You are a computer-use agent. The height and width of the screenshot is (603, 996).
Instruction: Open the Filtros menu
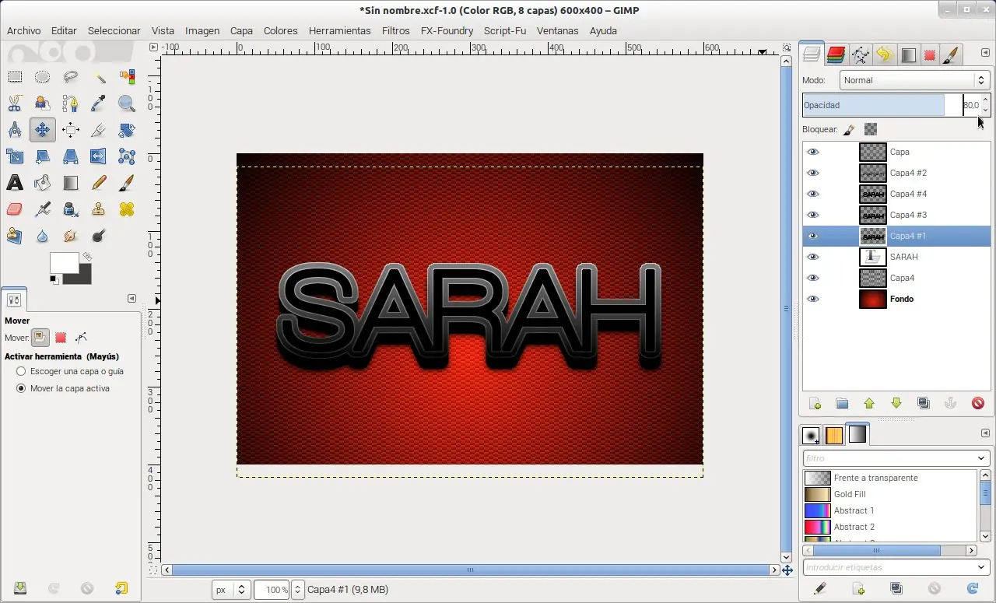(395, 31)
